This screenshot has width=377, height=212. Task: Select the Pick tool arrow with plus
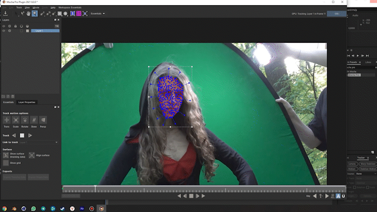(22, 14)
